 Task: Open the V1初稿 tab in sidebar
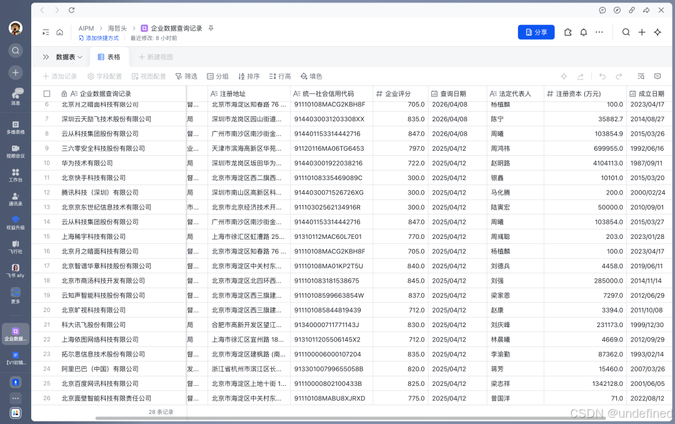16,358
